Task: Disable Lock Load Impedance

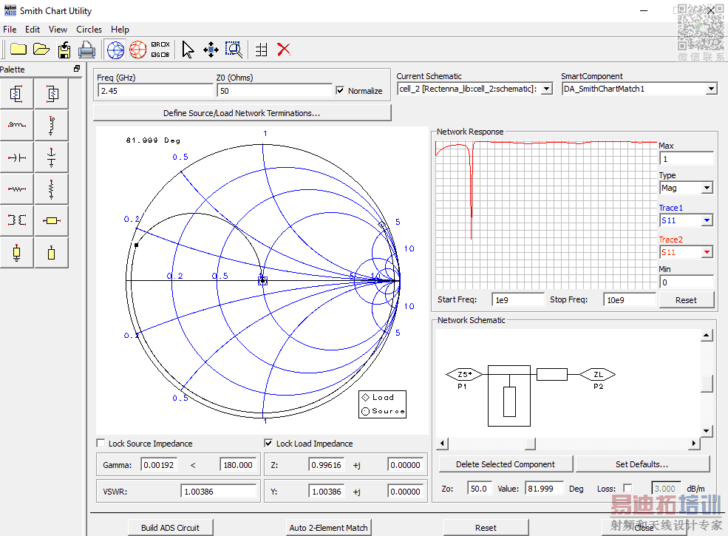Action: click(x=268, y=444)
